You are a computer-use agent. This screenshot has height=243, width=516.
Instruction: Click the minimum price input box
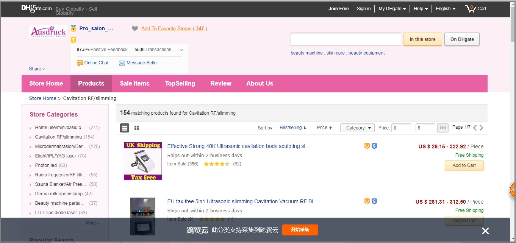tap(401, 128)
